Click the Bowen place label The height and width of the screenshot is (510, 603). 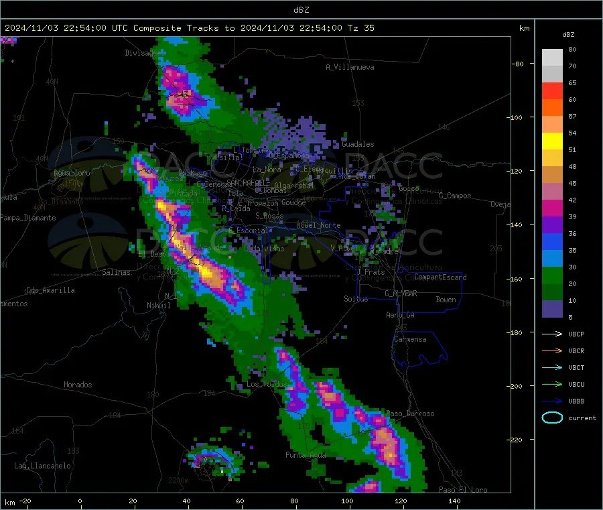click(x=446, y=300)
